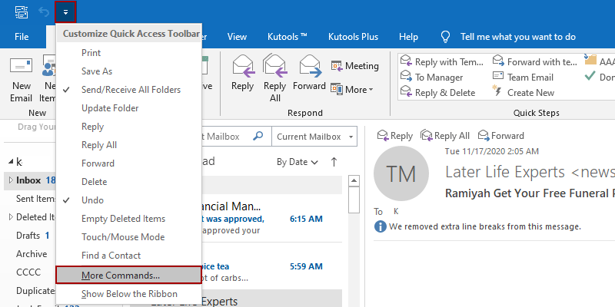Click the Undo arrow in title bar
This screenshot has height=307, width=615.
pyautogui.click(x=44, y=12)
